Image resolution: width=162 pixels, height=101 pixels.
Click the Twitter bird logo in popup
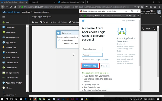coord(83,21)
